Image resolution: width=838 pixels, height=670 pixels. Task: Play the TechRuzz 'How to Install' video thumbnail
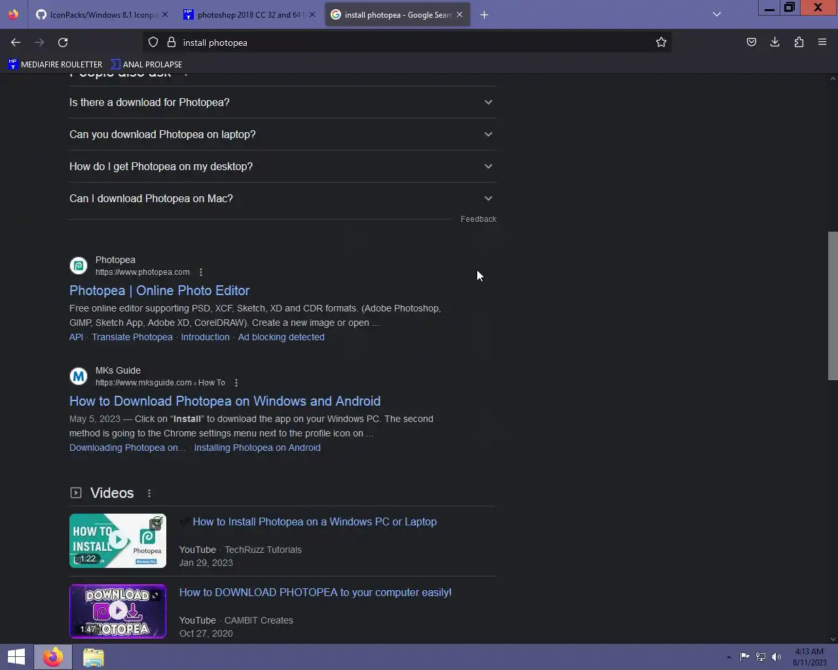118,540
